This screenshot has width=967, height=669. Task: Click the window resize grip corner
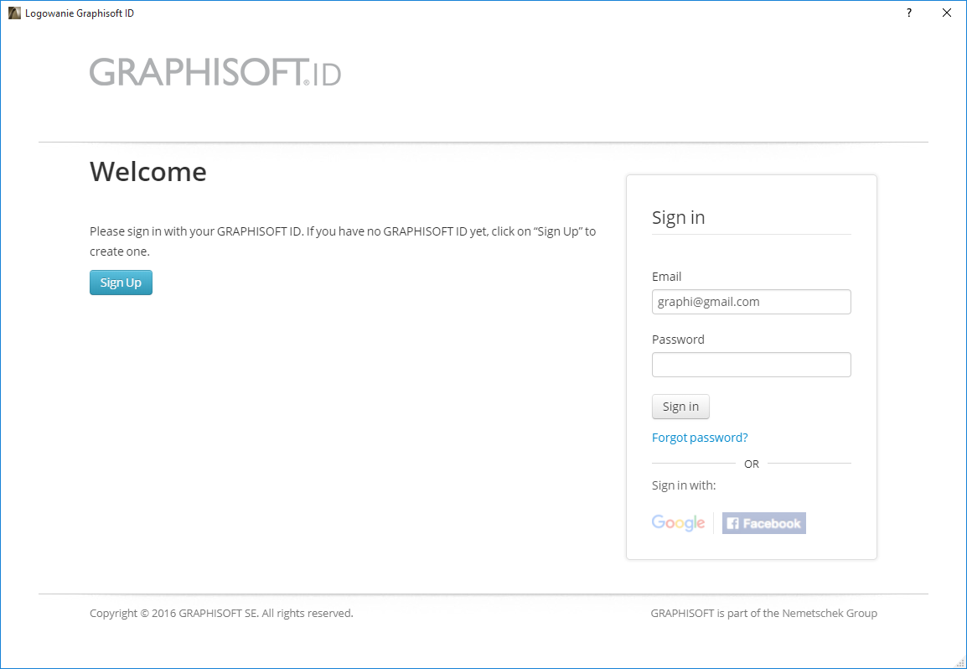point(959,661)
